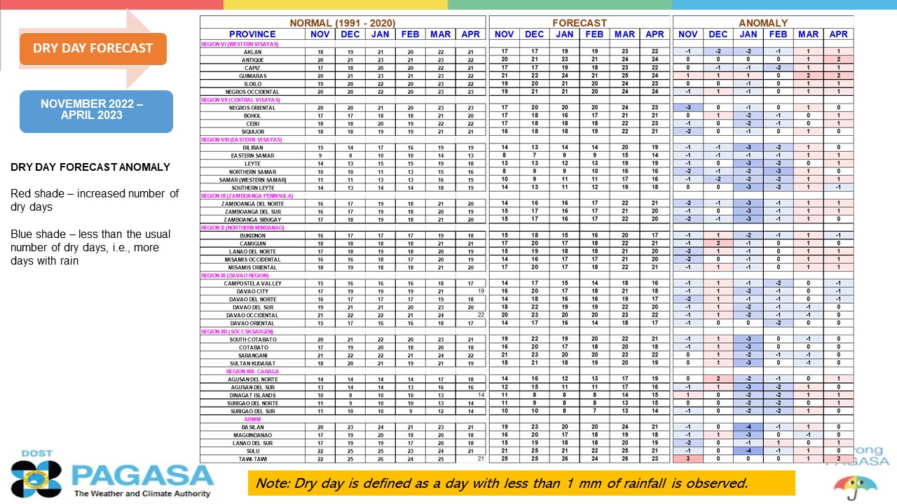Select REGION XIII- CARAGA heading
Screen dimensions: 897x504
253,371
